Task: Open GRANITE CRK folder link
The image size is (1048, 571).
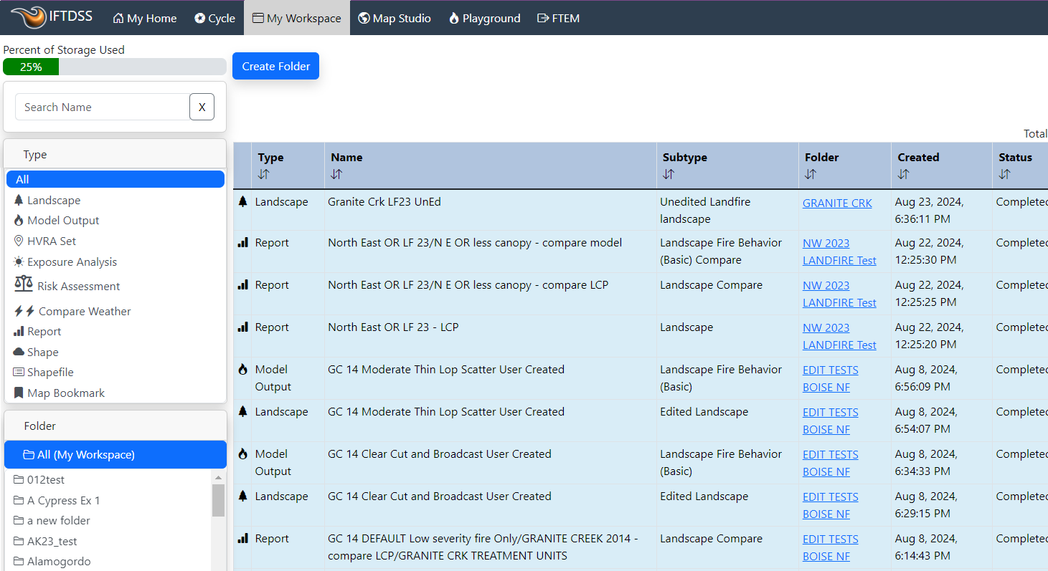Action: coord(837,203)
